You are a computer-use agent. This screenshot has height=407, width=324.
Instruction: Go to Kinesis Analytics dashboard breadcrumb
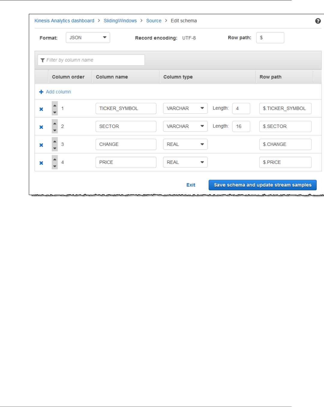click(64, 21)
